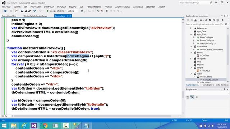
Task: Click editor vertical scrollbar thumb
Action: point(183,95)
